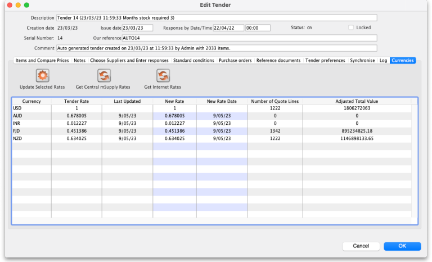Edit the Comment field
Screen dimensions: 432x262
[x=217, y=48]
